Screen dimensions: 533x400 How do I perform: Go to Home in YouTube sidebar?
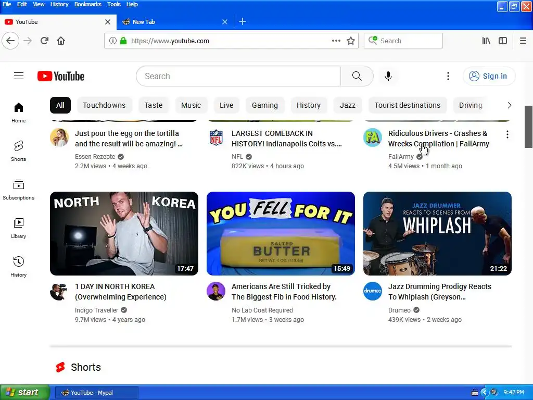19,113
